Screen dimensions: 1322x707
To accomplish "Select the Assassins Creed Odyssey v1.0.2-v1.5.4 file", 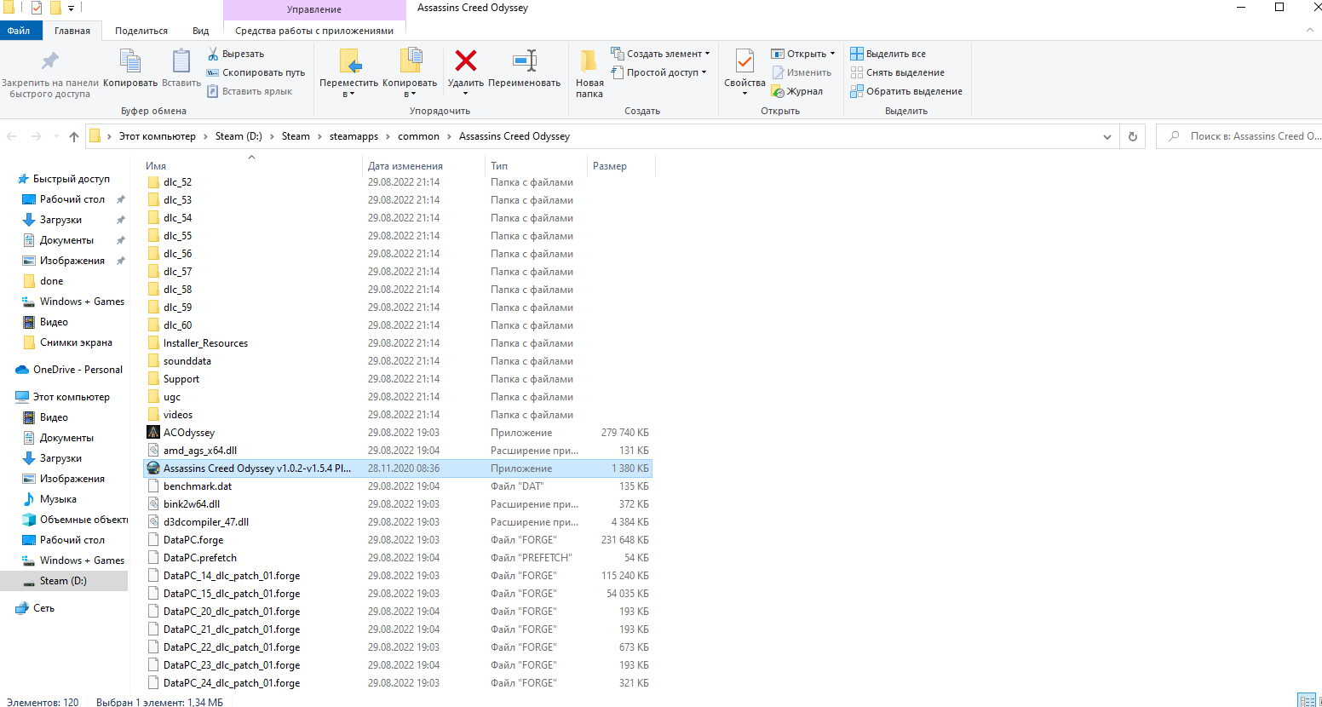I will point(398,468).
